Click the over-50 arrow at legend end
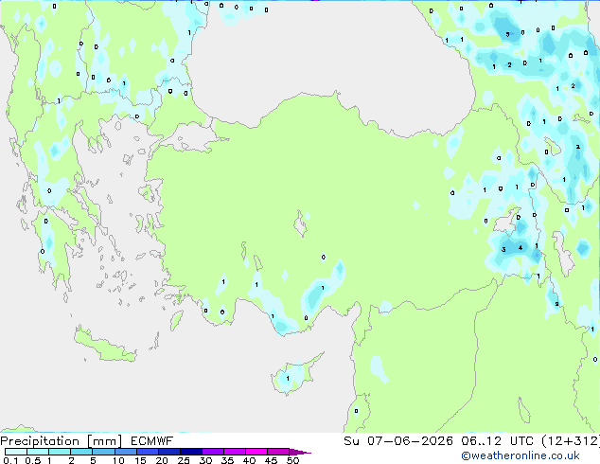Image resolution: width=600 pixels, height=464 pixels. tap(300, 452)
